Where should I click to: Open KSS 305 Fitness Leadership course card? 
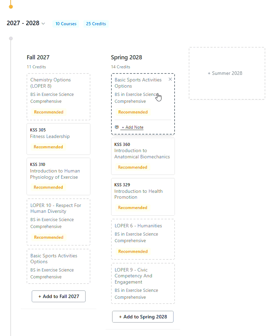point(59,139)
